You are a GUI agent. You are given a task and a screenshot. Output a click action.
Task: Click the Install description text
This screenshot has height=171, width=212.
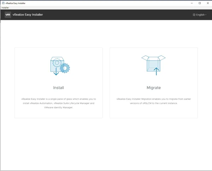(x=58, y=103)
